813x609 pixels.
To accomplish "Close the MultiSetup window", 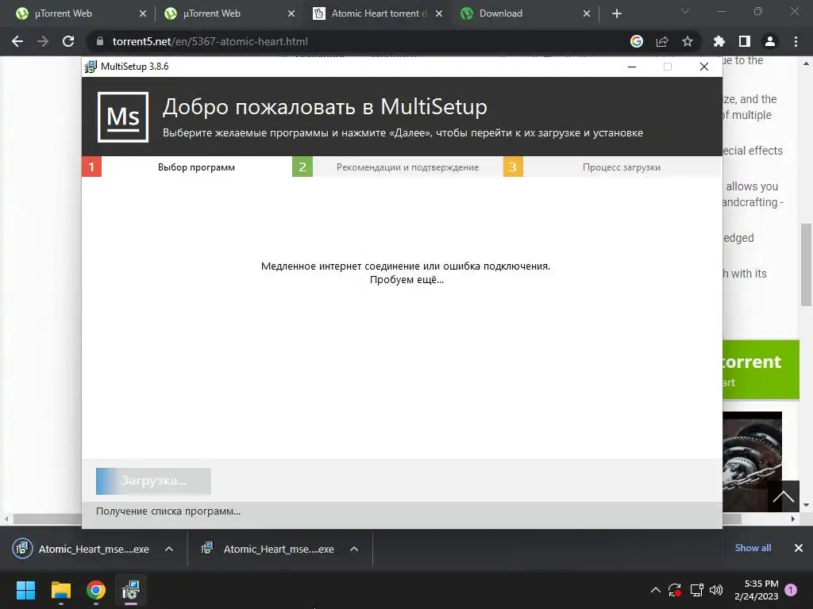I will [x=703, y=67].
